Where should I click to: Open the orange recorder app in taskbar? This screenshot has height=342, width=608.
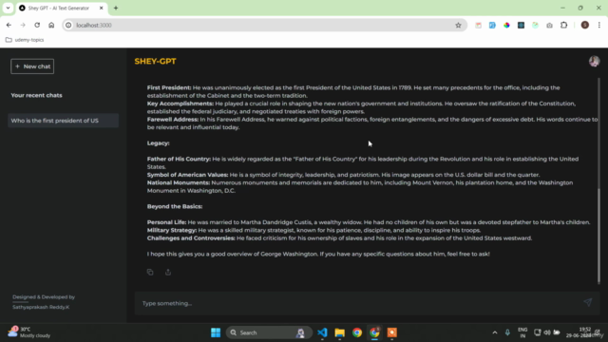[392, 332]
